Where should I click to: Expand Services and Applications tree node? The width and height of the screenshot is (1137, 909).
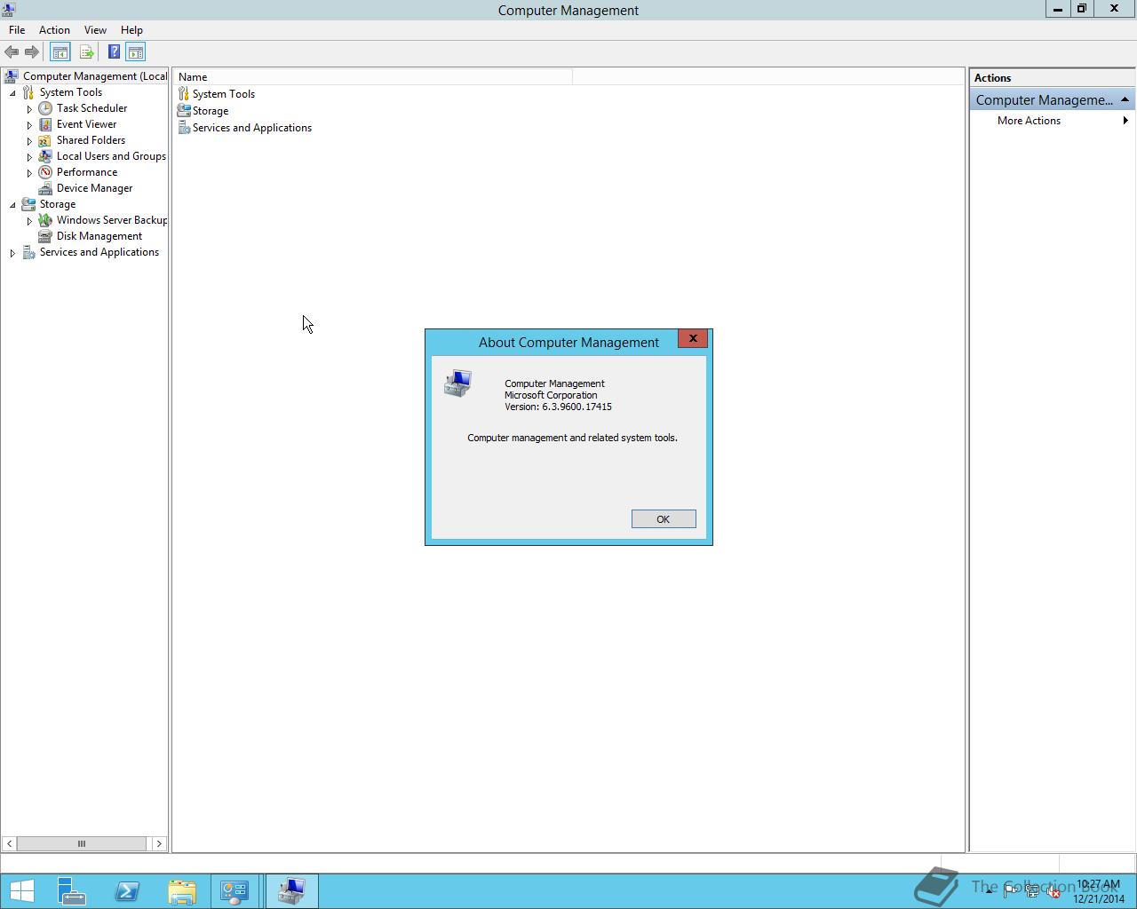12,253
